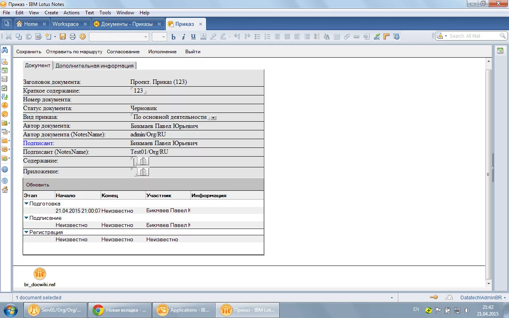This screenshot has width=509, height=318.
Task: Click the Сохранить action button
Action: (29, 52)
